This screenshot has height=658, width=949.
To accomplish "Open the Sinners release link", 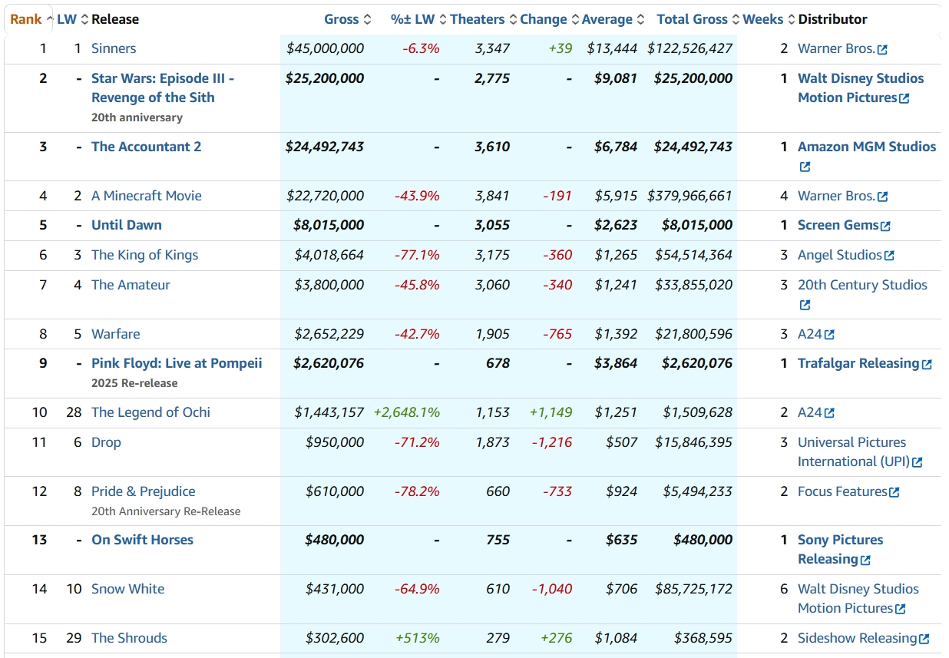I will (114, 48).
